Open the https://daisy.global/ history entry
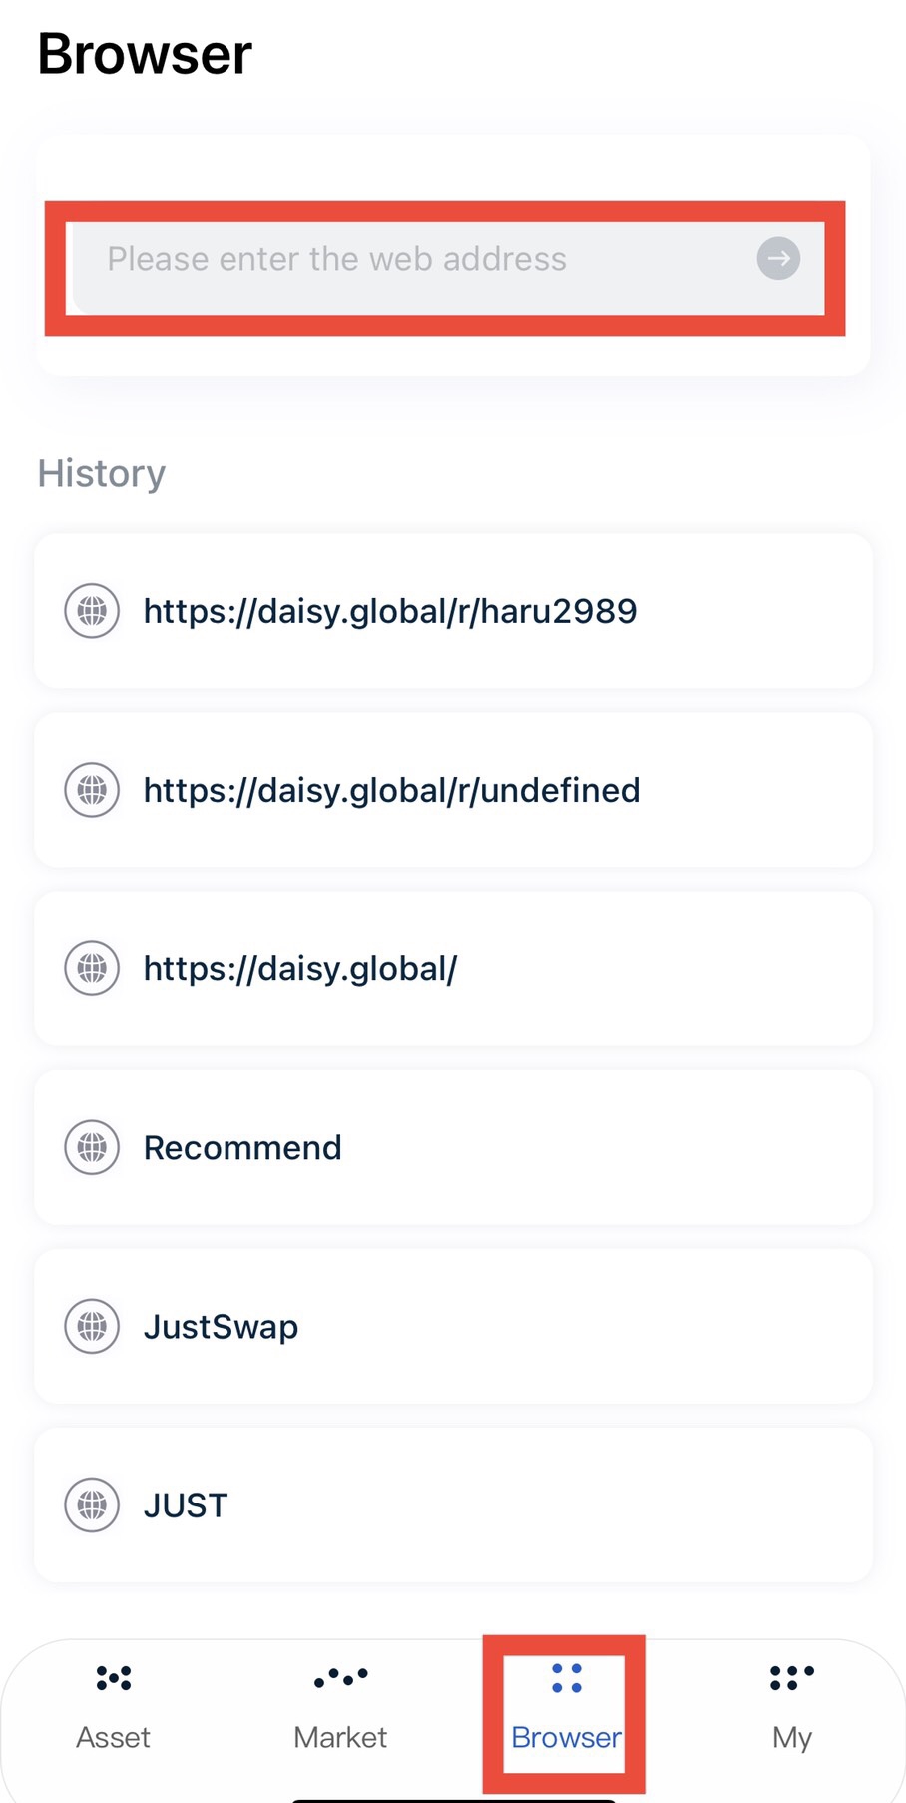This screenshot has height=1803, width=906. 453,968
